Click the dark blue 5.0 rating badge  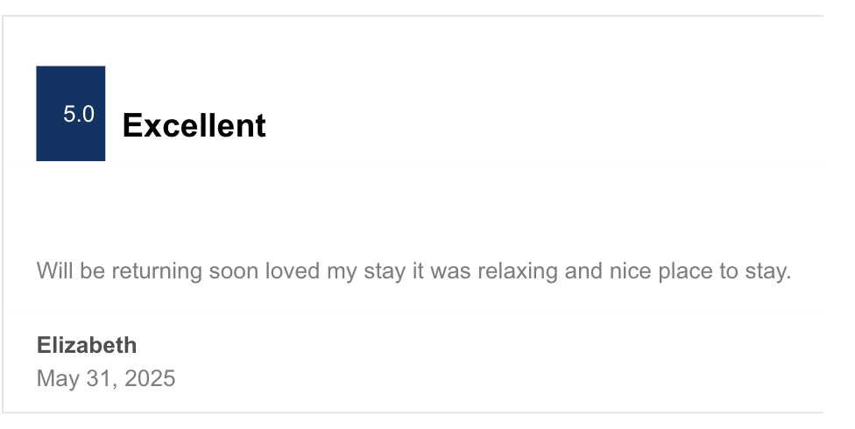(x=70, y=114)
